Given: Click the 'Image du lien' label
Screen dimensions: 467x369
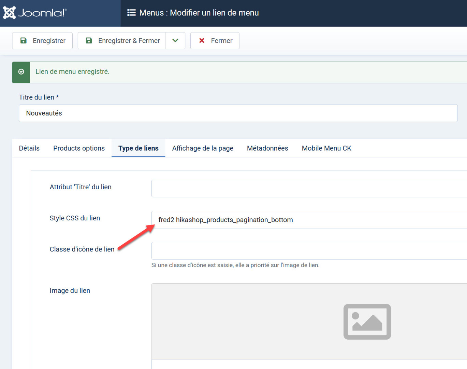Looking at the screenshot, I should (70, 291).
